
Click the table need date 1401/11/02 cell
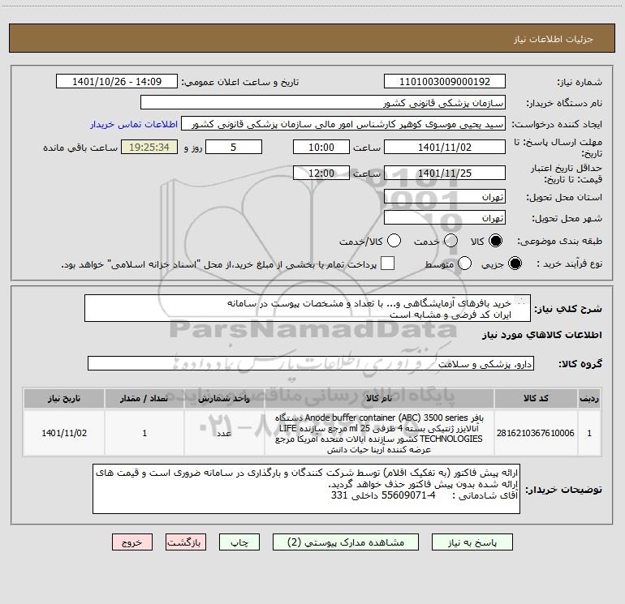(x=64, y=433)
